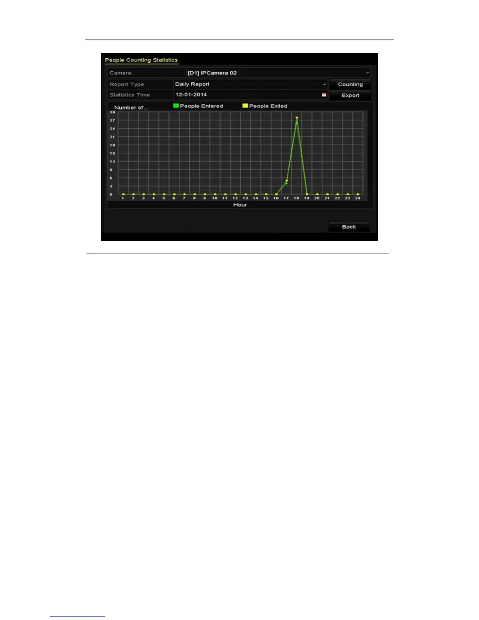This screenshot has width=479, height=620.
Task: Click the hour 24 axis tick label
Action: click(358, 198)
